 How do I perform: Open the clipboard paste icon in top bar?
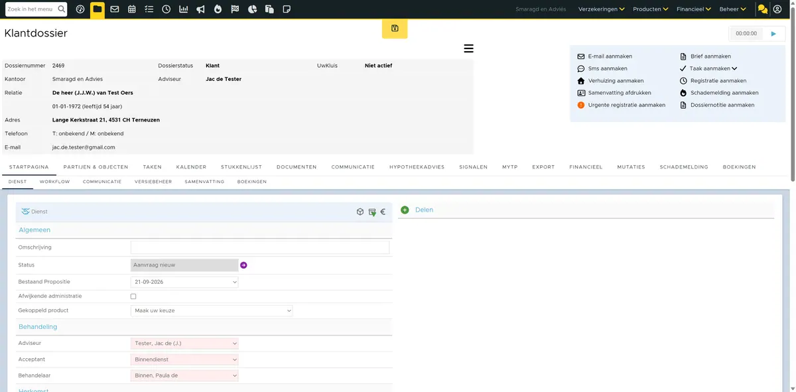(x=269, y=9)
